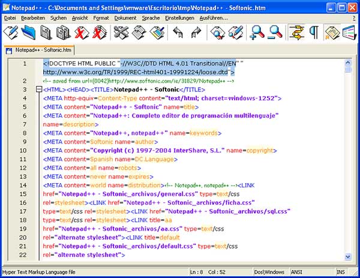360x278 pixels.
Task: Click the Open file folder icon
Action: pos(28,32)
